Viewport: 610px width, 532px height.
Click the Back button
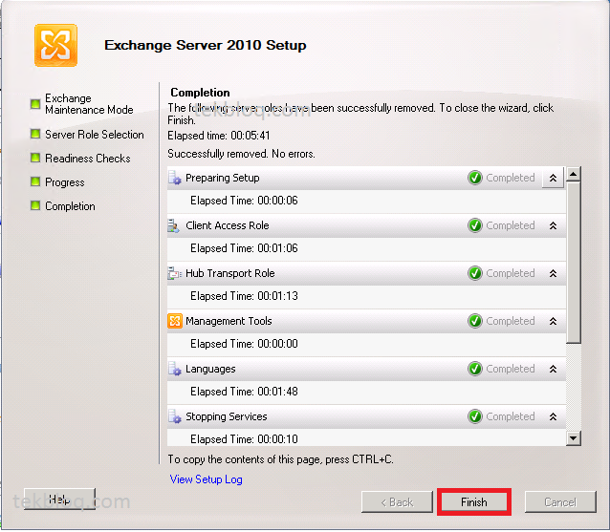[x=397, y=502]
